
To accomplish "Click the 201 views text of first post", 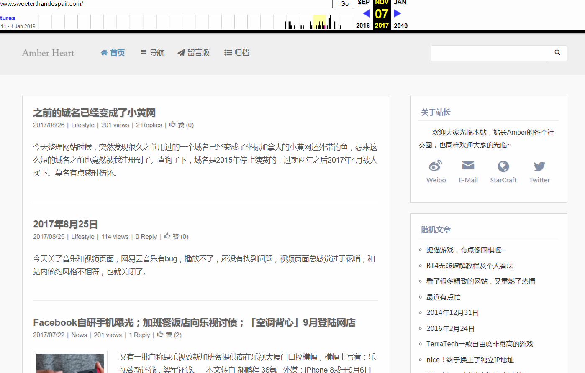I will coord(115,125).
